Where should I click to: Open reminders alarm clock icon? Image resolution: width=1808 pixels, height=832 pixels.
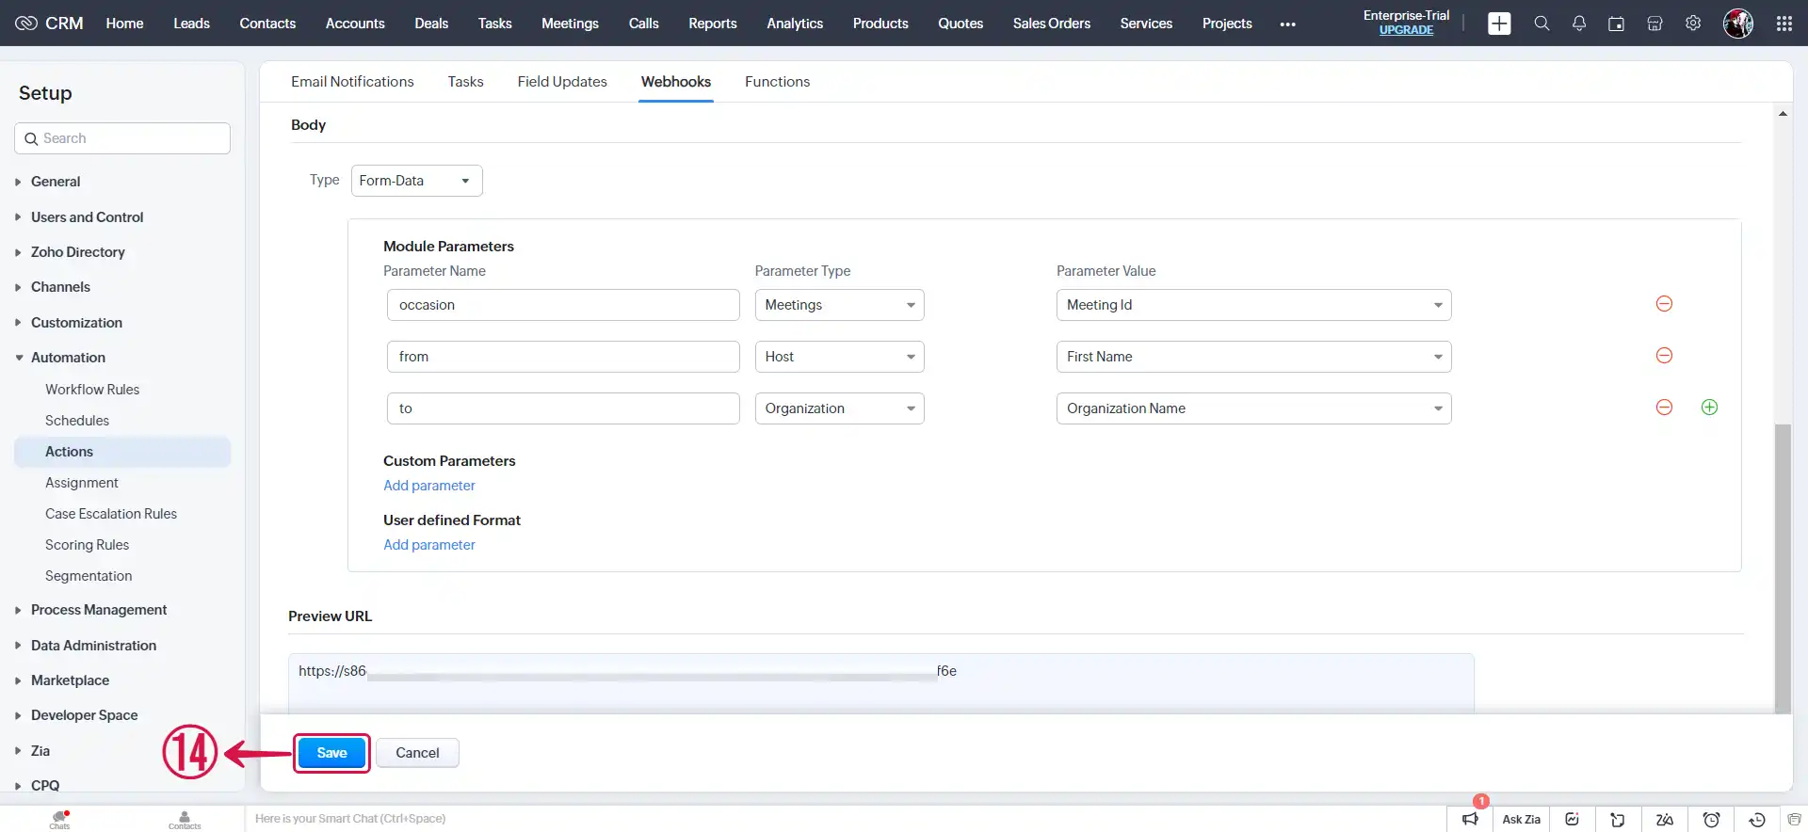1712,819
